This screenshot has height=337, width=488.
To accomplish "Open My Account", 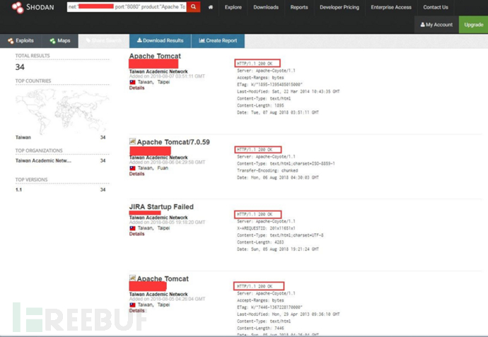I will point(436,25).
